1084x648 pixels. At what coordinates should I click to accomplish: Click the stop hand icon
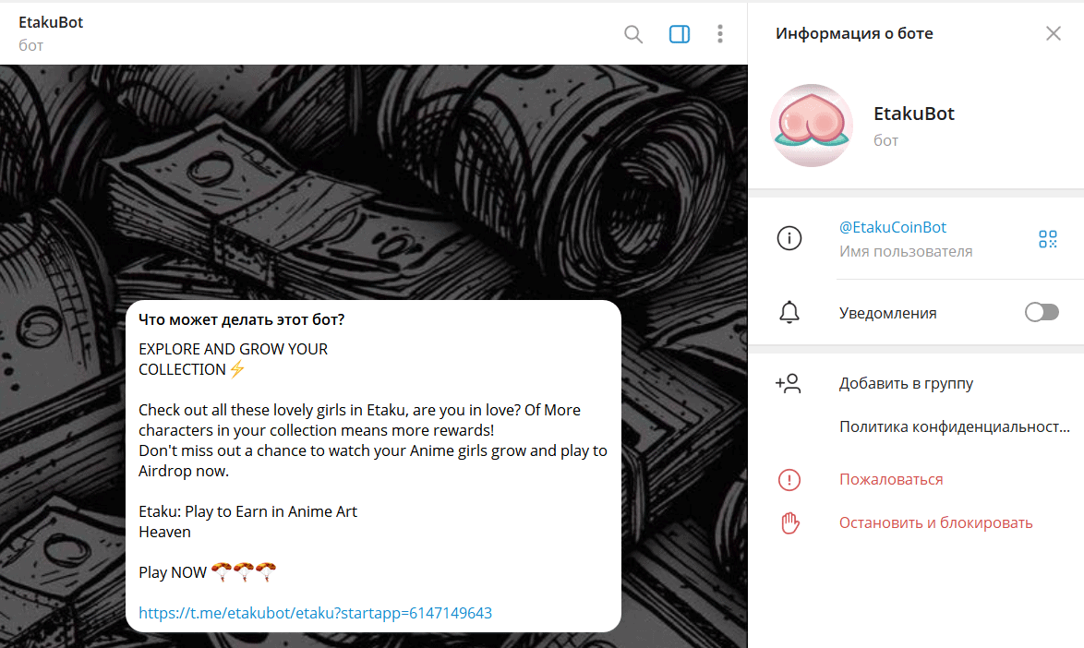pyautogui.click(x=789, y=522)
